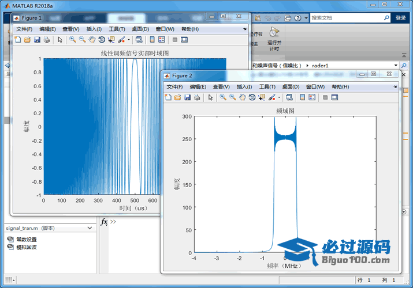Expand the Brush tool color dropdown in Figure 2

279,97
